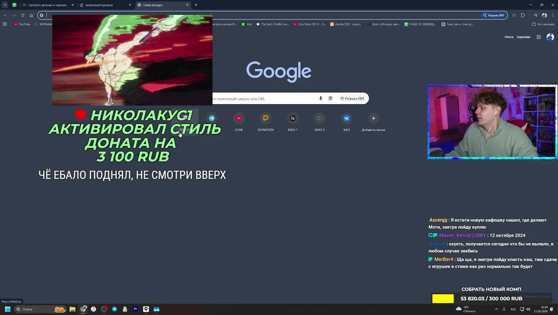Open the apps grid in bookmarks bar
The height and width of the screenshot is (315, 558).
[x=5, y=24]
